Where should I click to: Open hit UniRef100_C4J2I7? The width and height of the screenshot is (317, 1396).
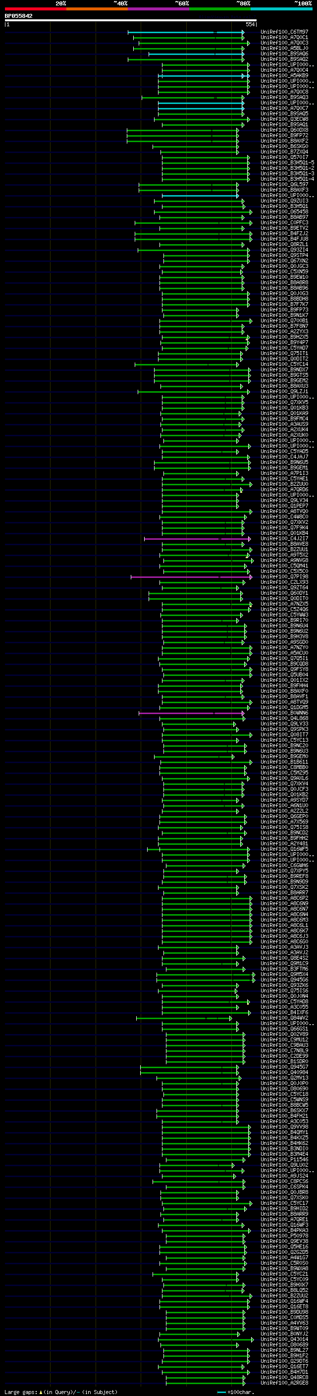pyautogui.click(x=284, y=539)
